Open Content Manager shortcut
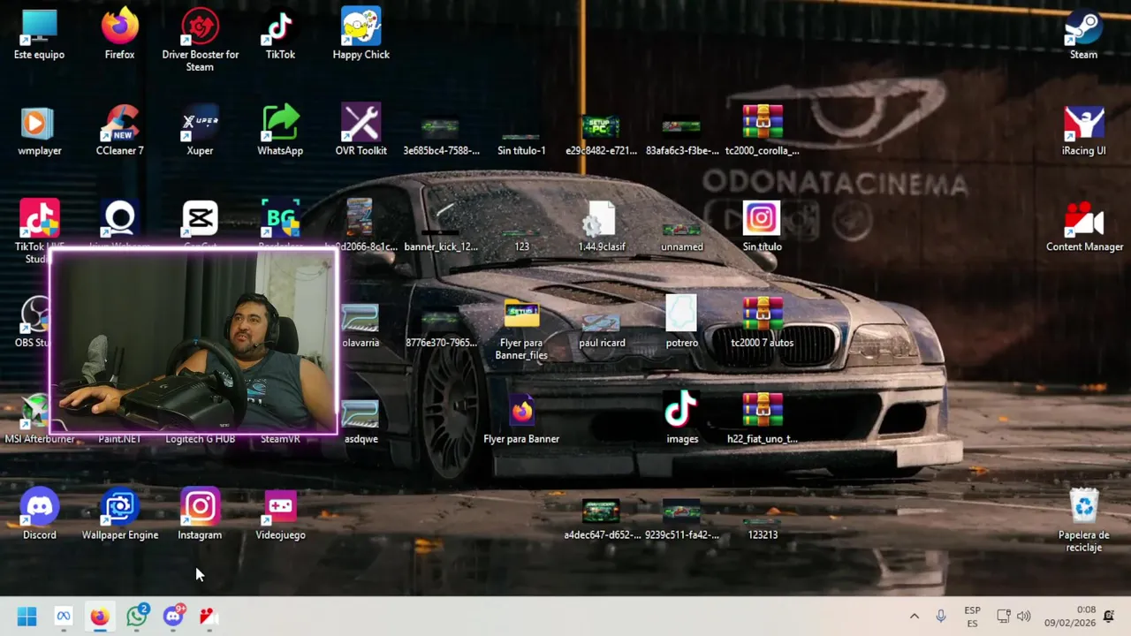The width and height of the screenshot is (1131, 636). coord(1084,226)
